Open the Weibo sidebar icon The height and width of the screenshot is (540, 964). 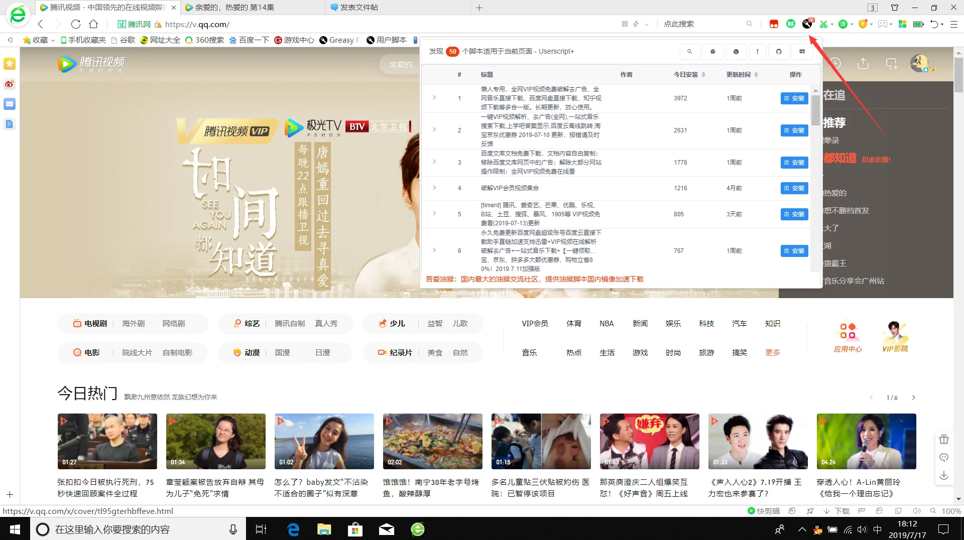[x=10, y=84]
